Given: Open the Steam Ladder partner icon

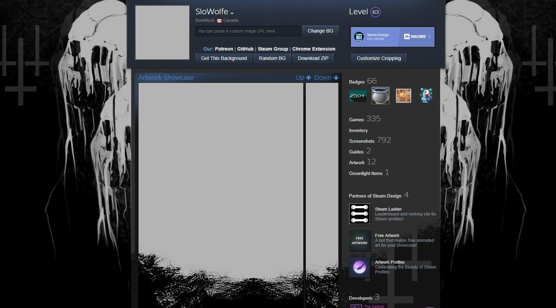Looking at the screenshot, I should pos(359,214).
